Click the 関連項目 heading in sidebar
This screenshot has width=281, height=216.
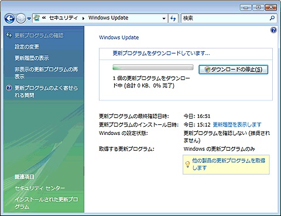[x=25, y=177]
